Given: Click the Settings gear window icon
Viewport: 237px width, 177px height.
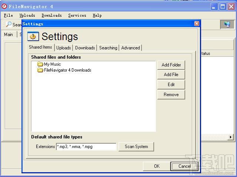Looking at the screenshot, I should 33,36.
